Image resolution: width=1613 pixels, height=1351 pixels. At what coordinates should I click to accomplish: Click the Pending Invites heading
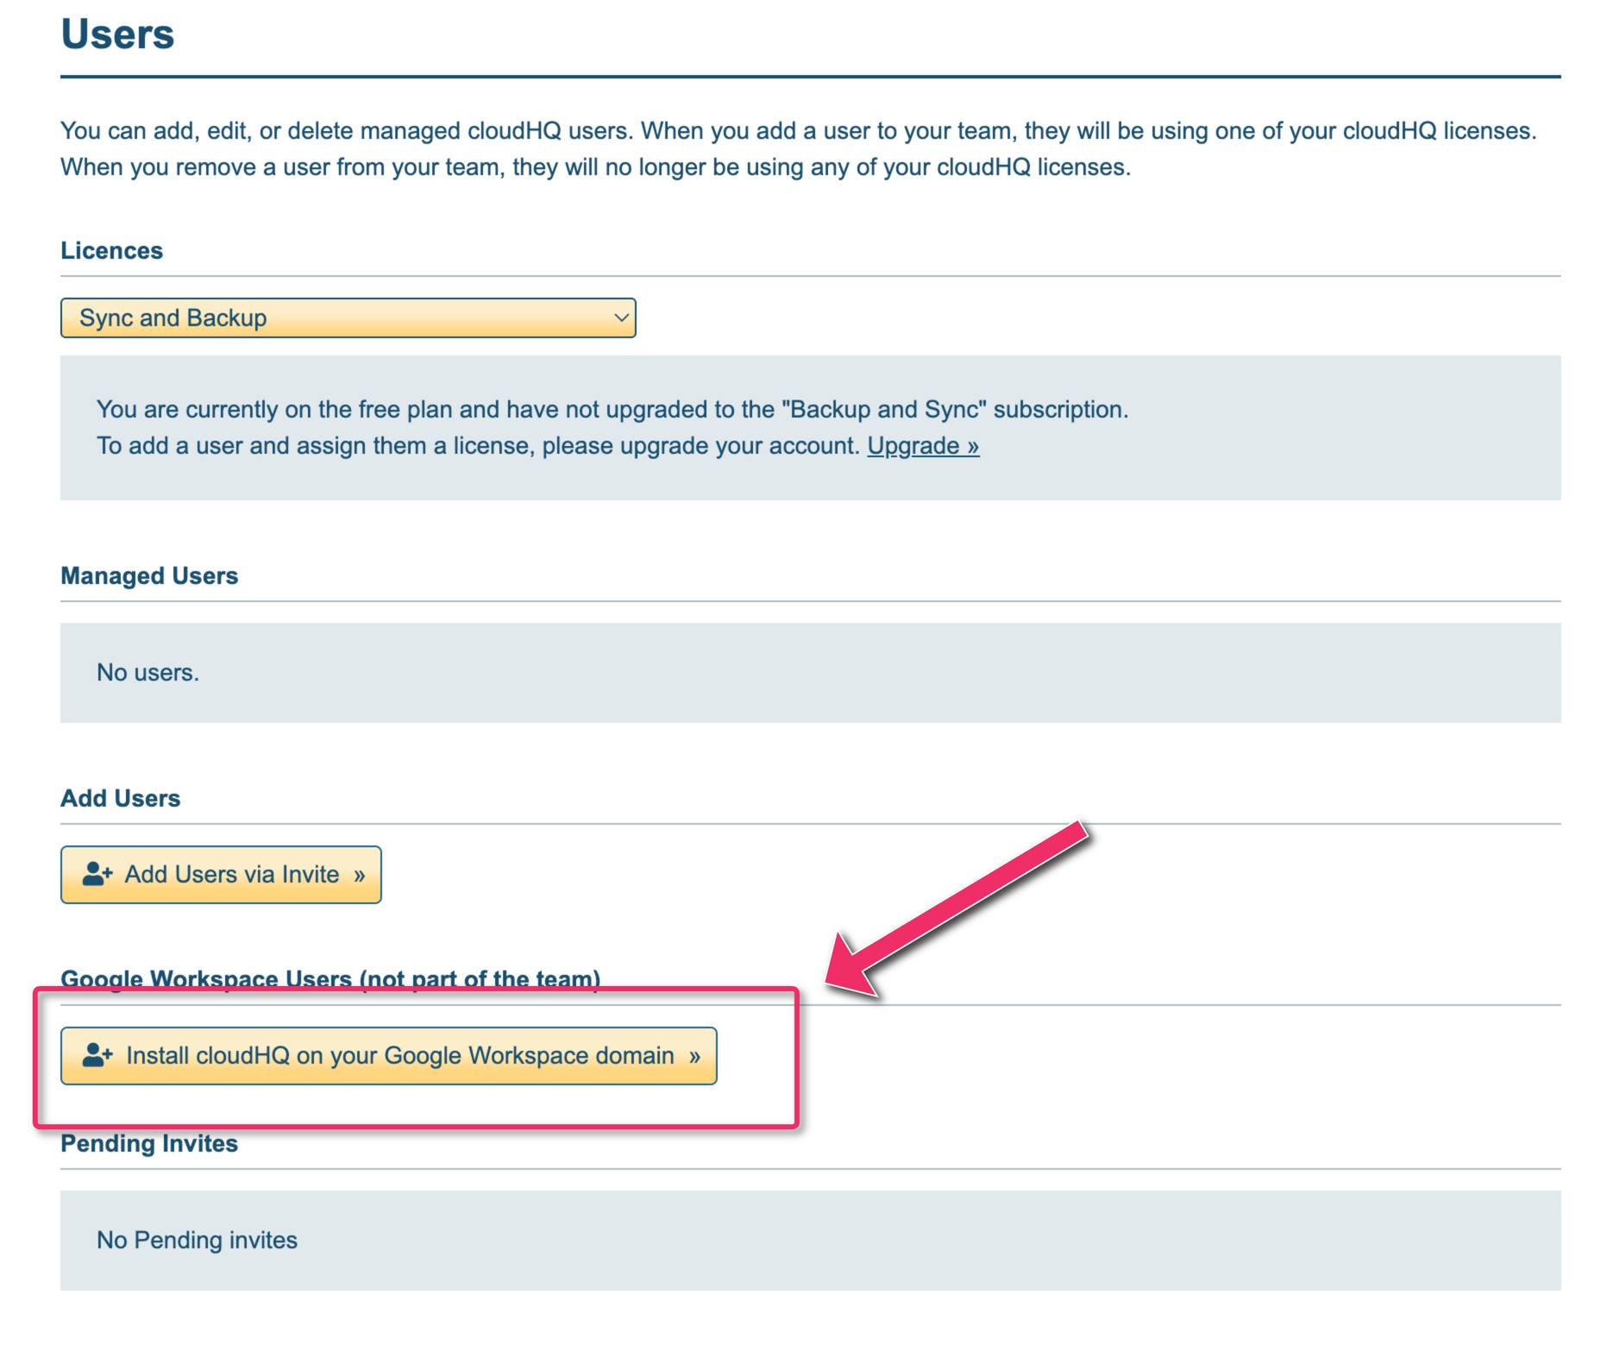[x=149, y=1143]
